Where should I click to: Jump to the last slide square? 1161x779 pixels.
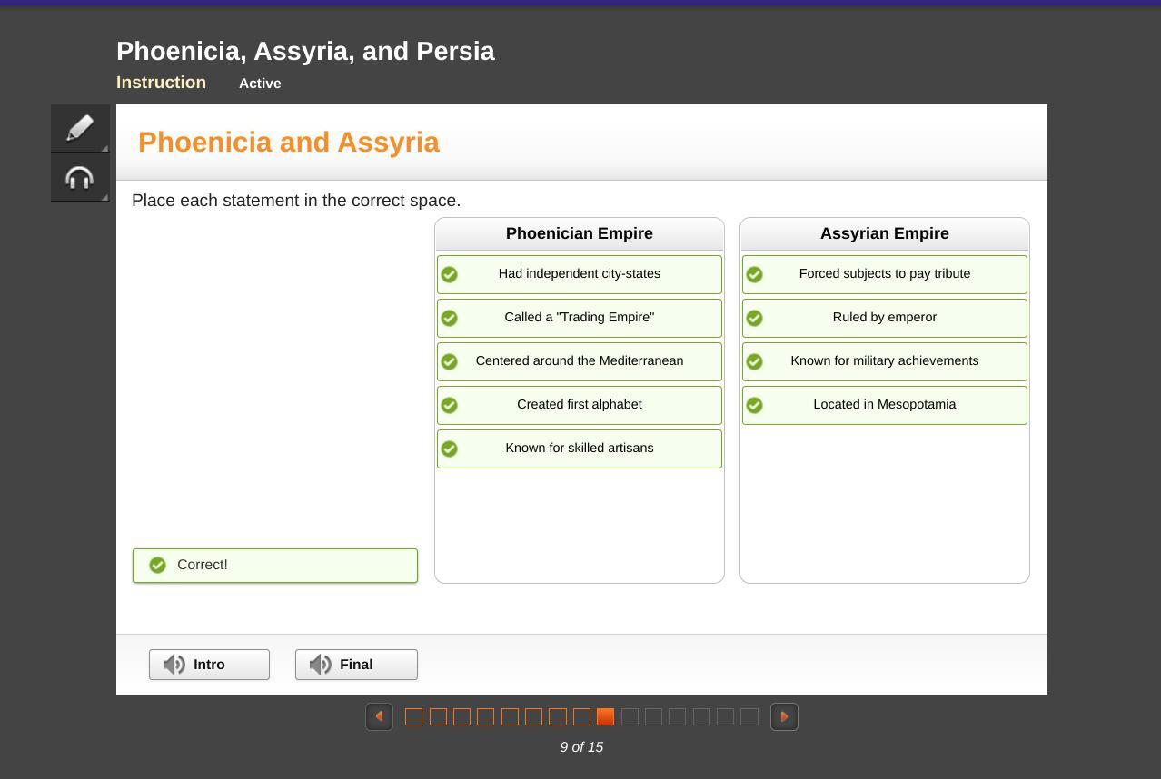tap(749, 717)
